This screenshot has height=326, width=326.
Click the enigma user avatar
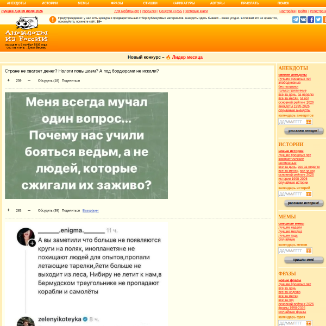[x=26, y=236]
